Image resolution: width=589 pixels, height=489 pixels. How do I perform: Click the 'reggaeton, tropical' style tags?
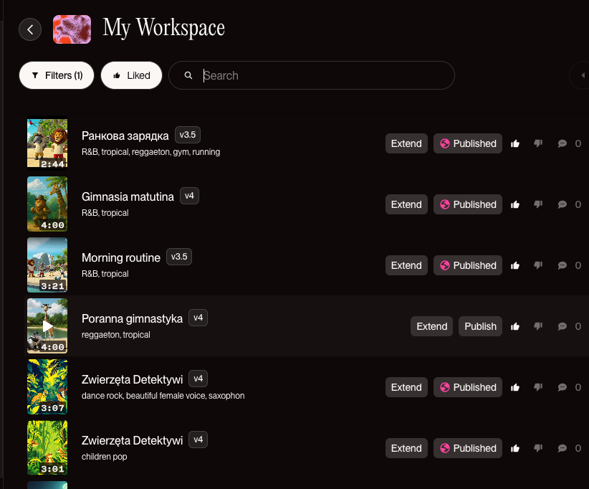tap(115, 335)
